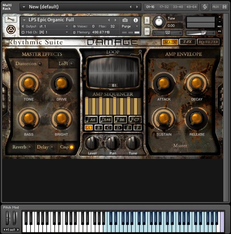
Task: Click the RELEASE knob
Action: click(x=196, y=119)
